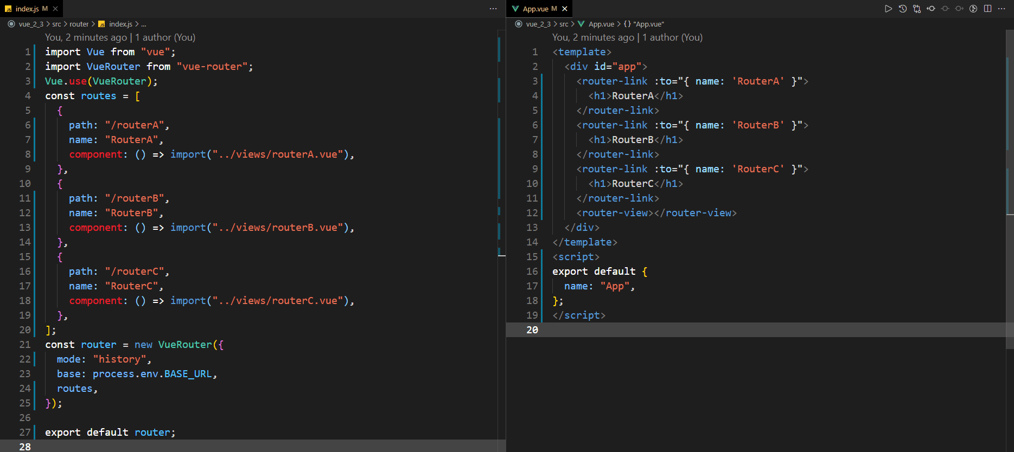Click the router-view tag line
This screenshot has width=1014, height=452.
pos(656,213)
